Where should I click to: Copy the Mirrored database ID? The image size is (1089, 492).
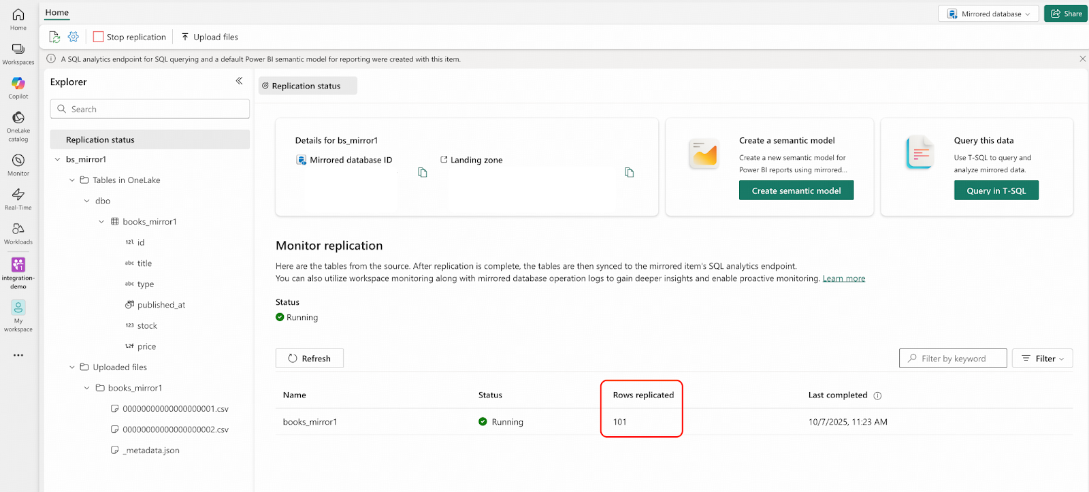pos(423,173)
